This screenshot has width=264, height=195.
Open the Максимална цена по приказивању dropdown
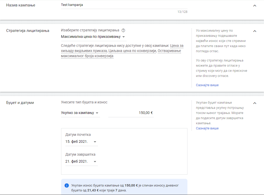pos(94,37)
